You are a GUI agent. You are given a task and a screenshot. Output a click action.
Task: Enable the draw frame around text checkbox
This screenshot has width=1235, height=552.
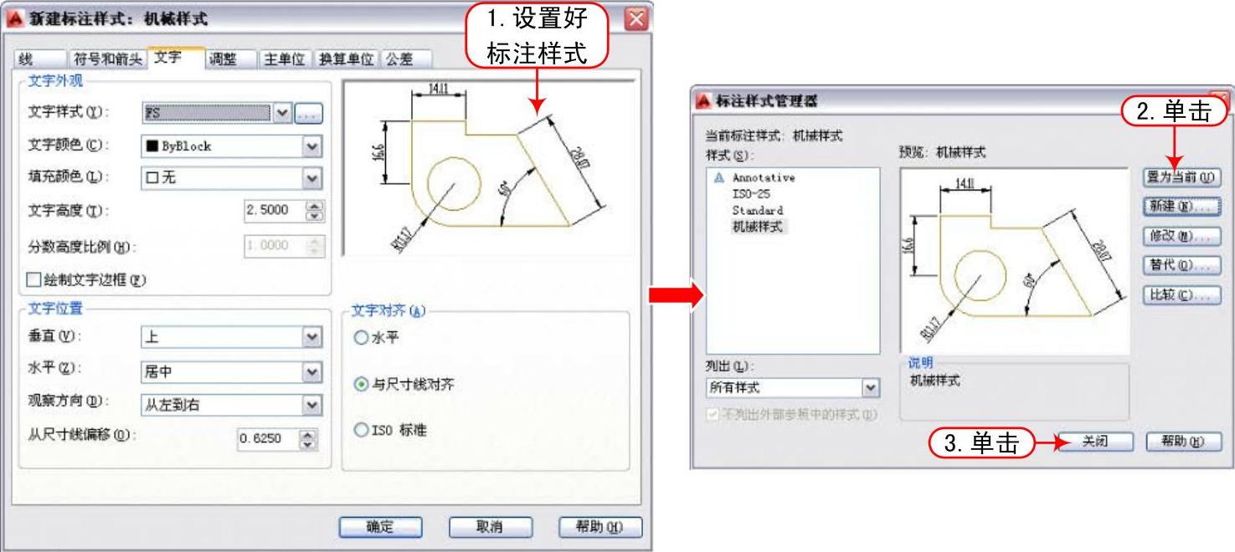coord(34,279)
